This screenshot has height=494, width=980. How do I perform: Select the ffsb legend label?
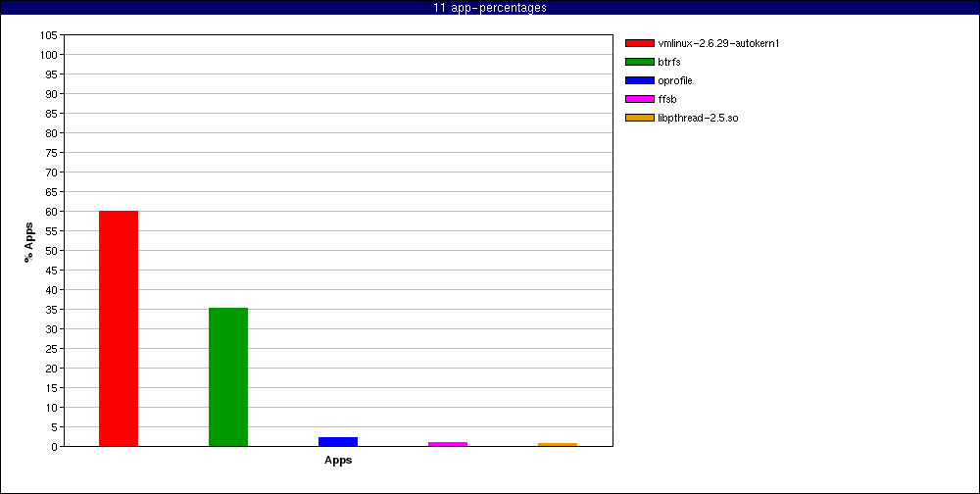(667, 99)
